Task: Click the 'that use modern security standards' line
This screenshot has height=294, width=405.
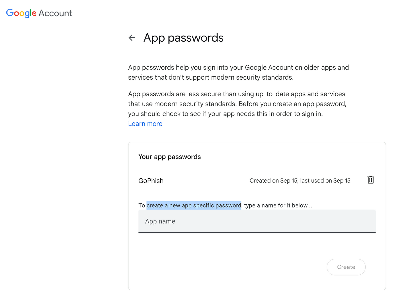Action: [237, 104]
